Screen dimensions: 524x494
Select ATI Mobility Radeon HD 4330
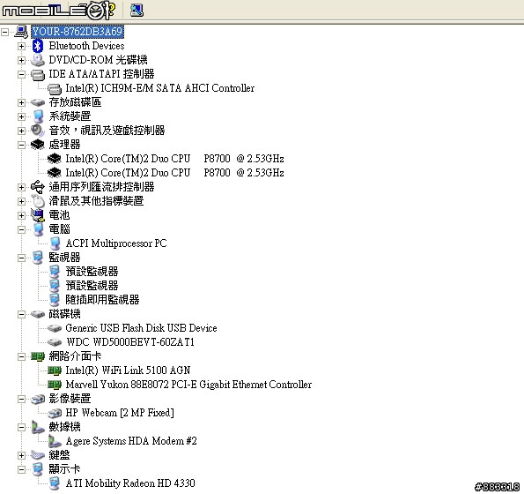[130, 483]
